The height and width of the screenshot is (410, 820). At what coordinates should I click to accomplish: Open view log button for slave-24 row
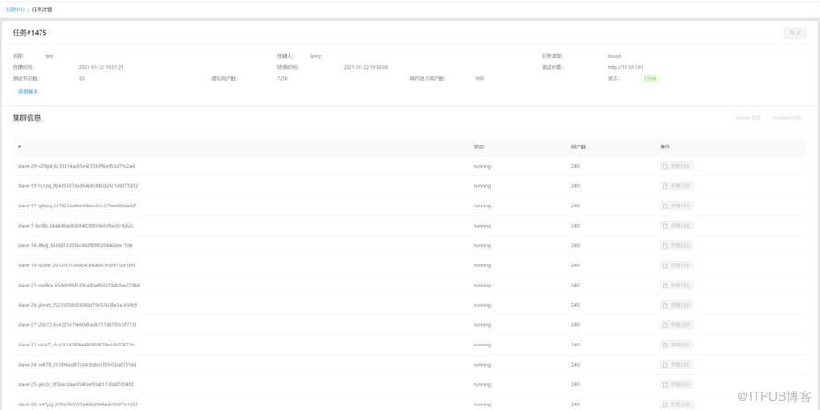(676, 365)
